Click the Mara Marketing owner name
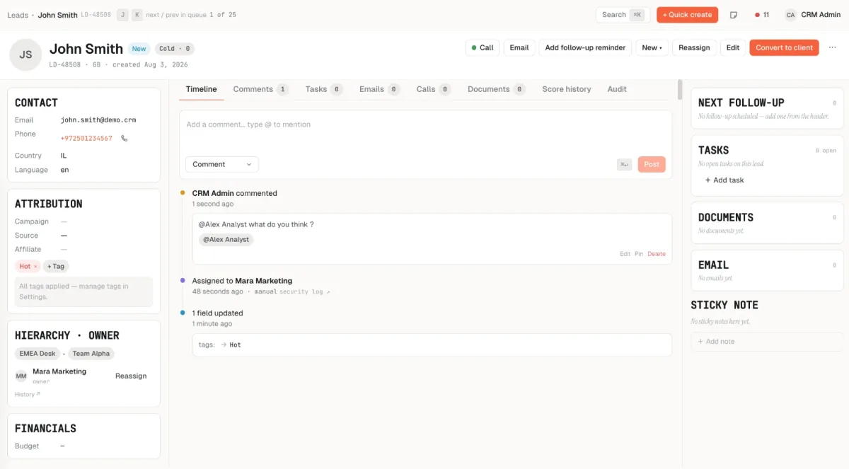The image size is (849, 469). pos(59,371)
